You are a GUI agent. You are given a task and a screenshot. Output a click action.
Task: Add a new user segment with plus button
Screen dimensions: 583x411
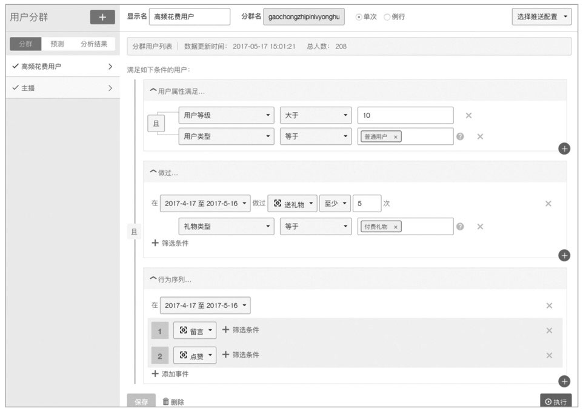pos(102,17)
